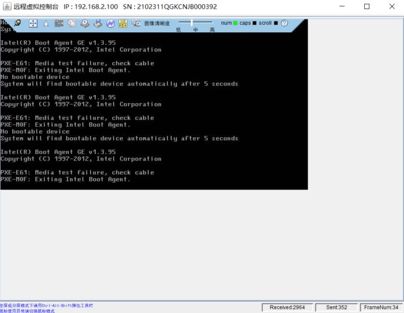Click the Java app icon in title bar
The width and height of the screenshot is (404, 313).
[7, 6]
